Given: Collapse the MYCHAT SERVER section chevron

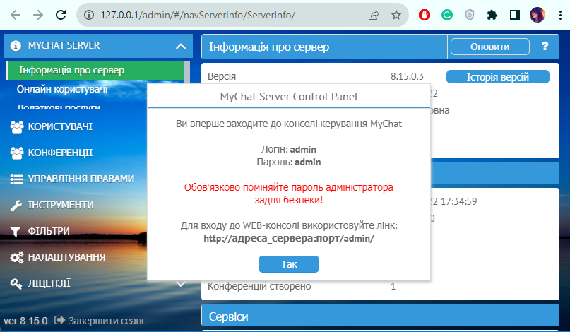Looking at the screenshot, I should pyautogui.click(x=181, y=46).
